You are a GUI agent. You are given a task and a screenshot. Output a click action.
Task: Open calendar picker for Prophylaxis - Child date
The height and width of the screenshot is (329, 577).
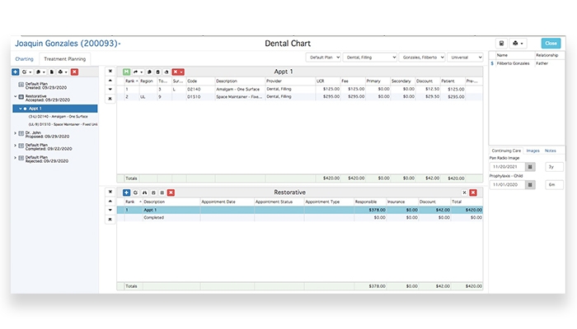(x=530, y=184)
